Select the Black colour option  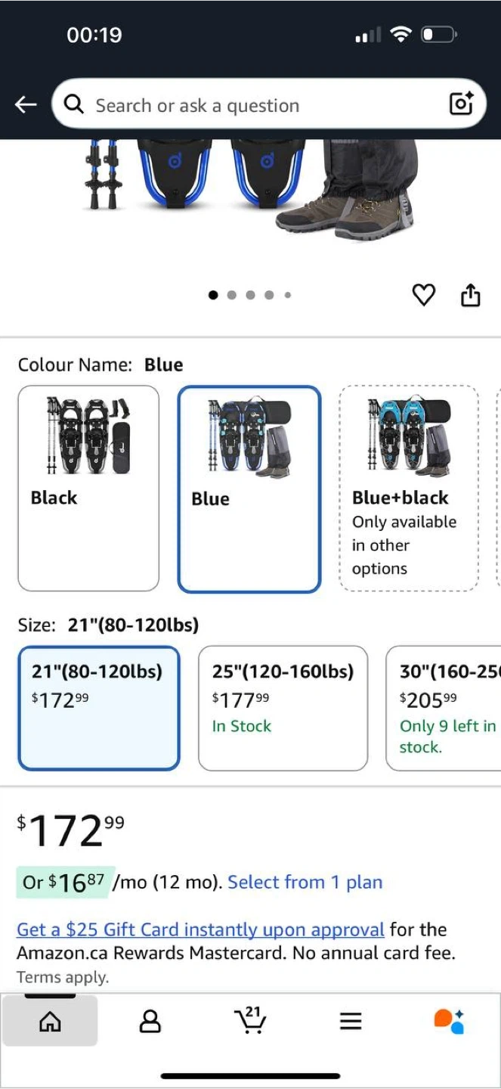88,488
